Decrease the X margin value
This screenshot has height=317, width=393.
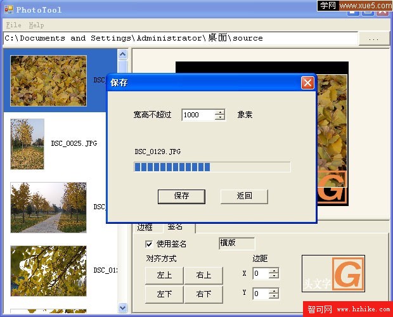274,276
